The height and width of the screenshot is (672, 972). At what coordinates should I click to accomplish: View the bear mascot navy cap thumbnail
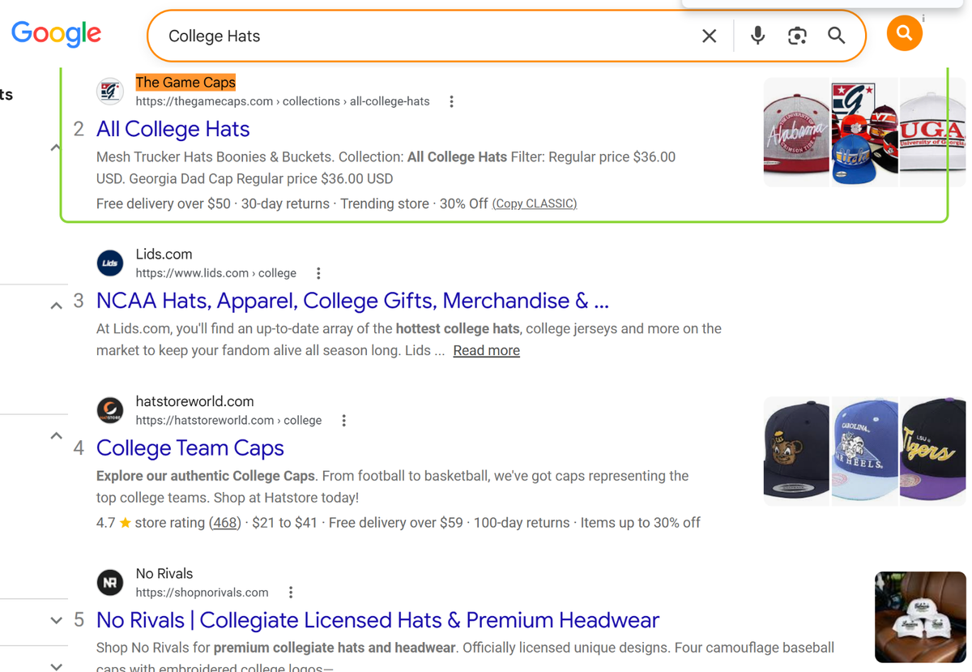pos(796,452)
